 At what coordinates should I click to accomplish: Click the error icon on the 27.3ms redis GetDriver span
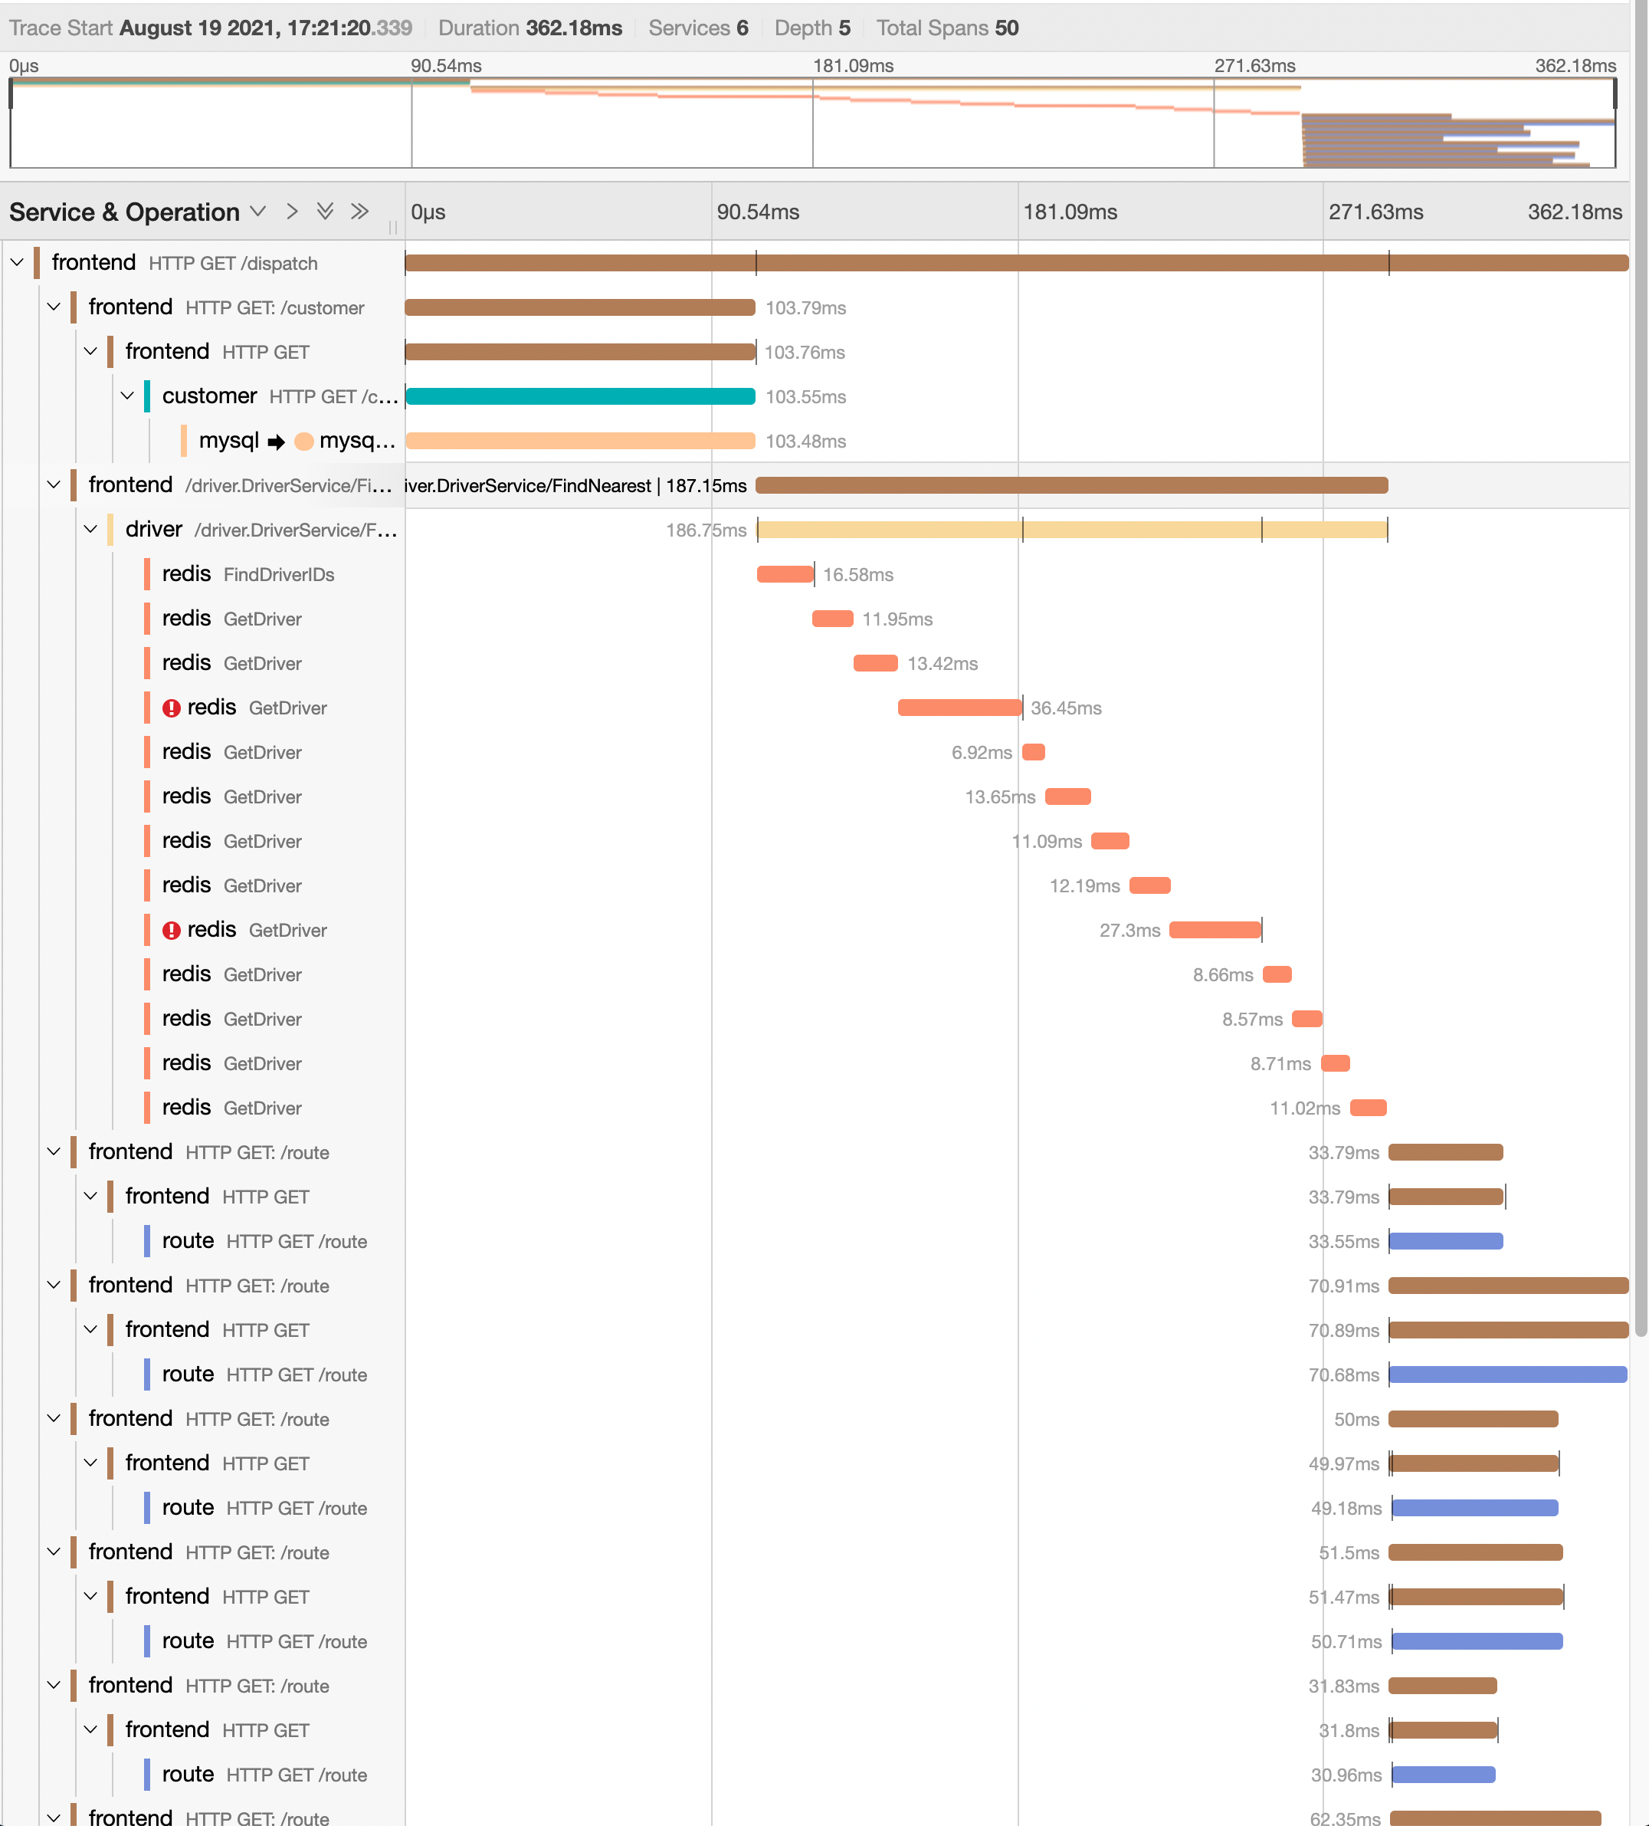tap(171, 930)
